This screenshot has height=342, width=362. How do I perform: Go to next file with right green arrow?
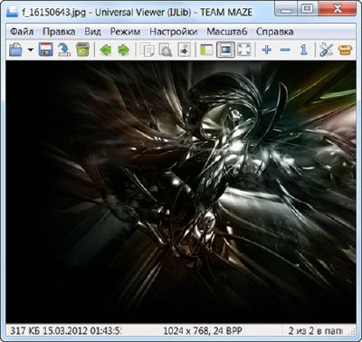[x=124, y=50]
